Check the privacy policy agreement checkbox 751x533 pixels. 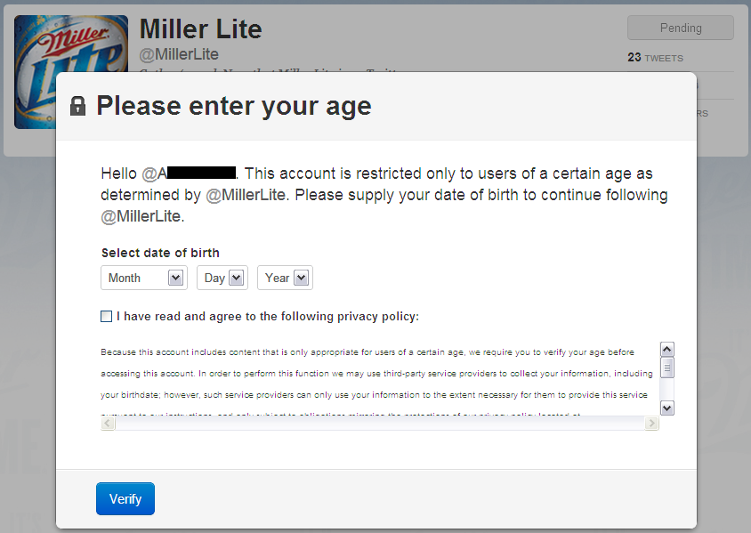tap(106, 317)
